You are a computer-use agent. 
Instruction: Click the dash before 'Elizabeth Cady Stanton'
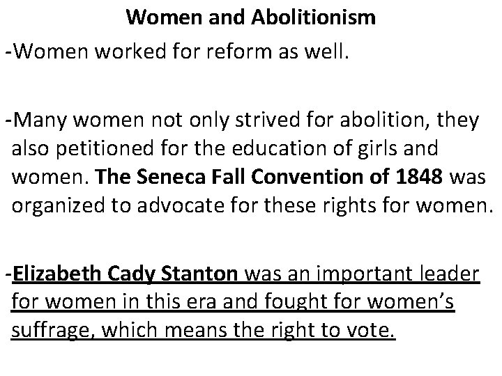click(8, 274)
